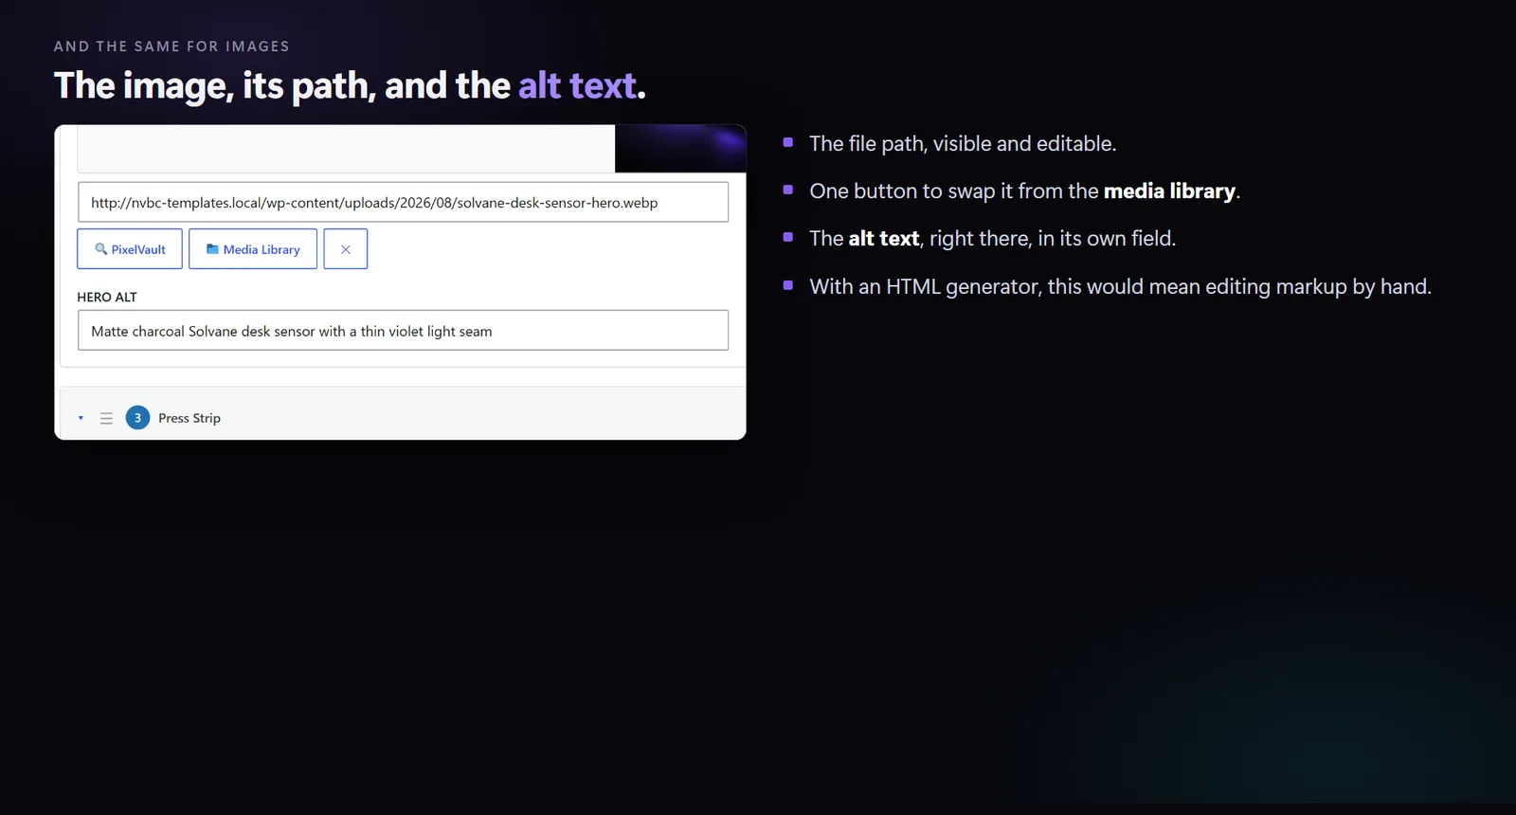
Task: Click the 'AND THE SAME FOR IMAGES' caption
Action: tap(171, 46)
